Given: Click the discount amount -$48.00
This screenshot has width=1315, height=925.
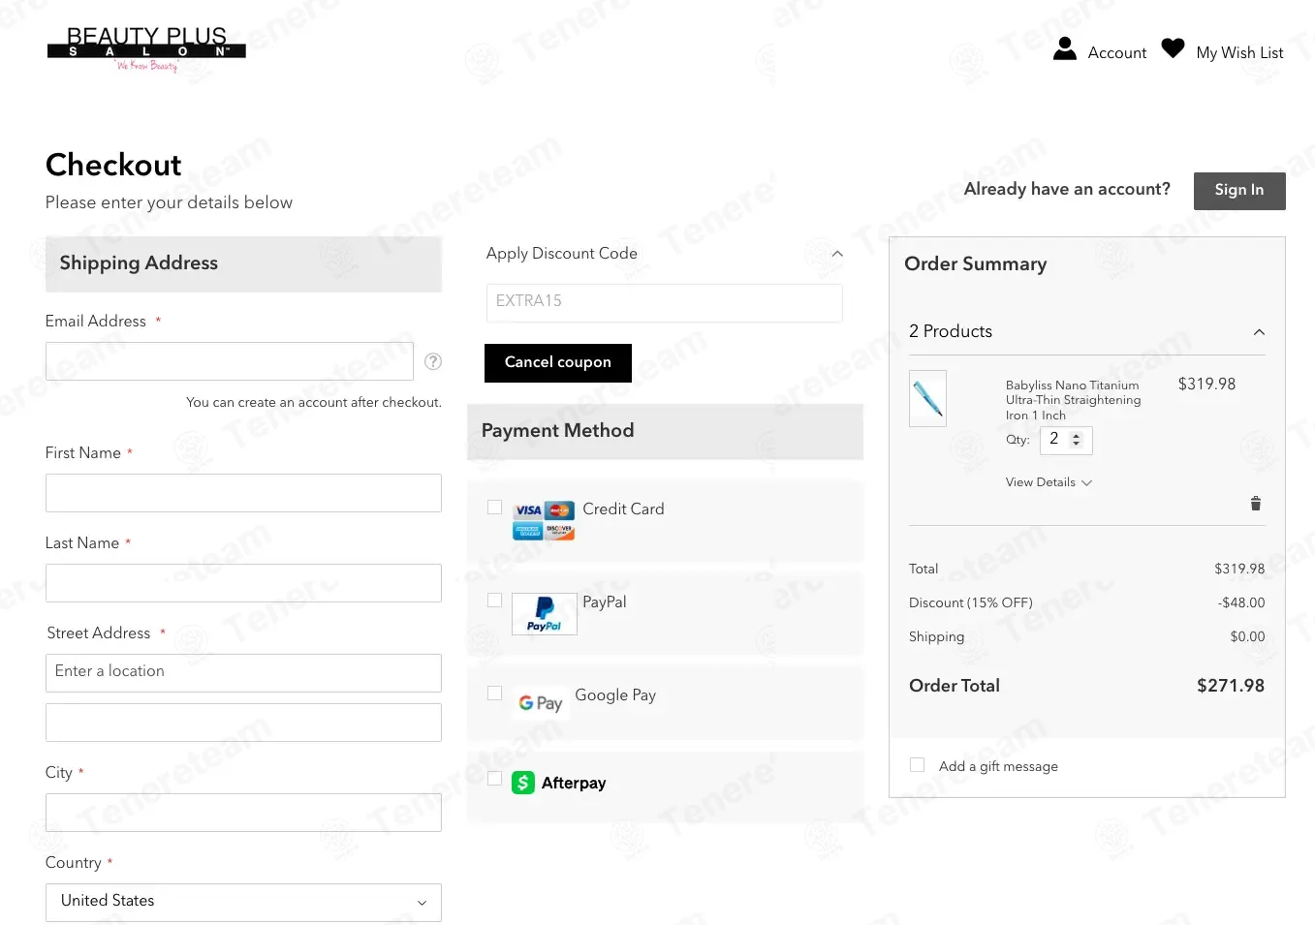Looking at the screenshot, I should [1241, 602].
